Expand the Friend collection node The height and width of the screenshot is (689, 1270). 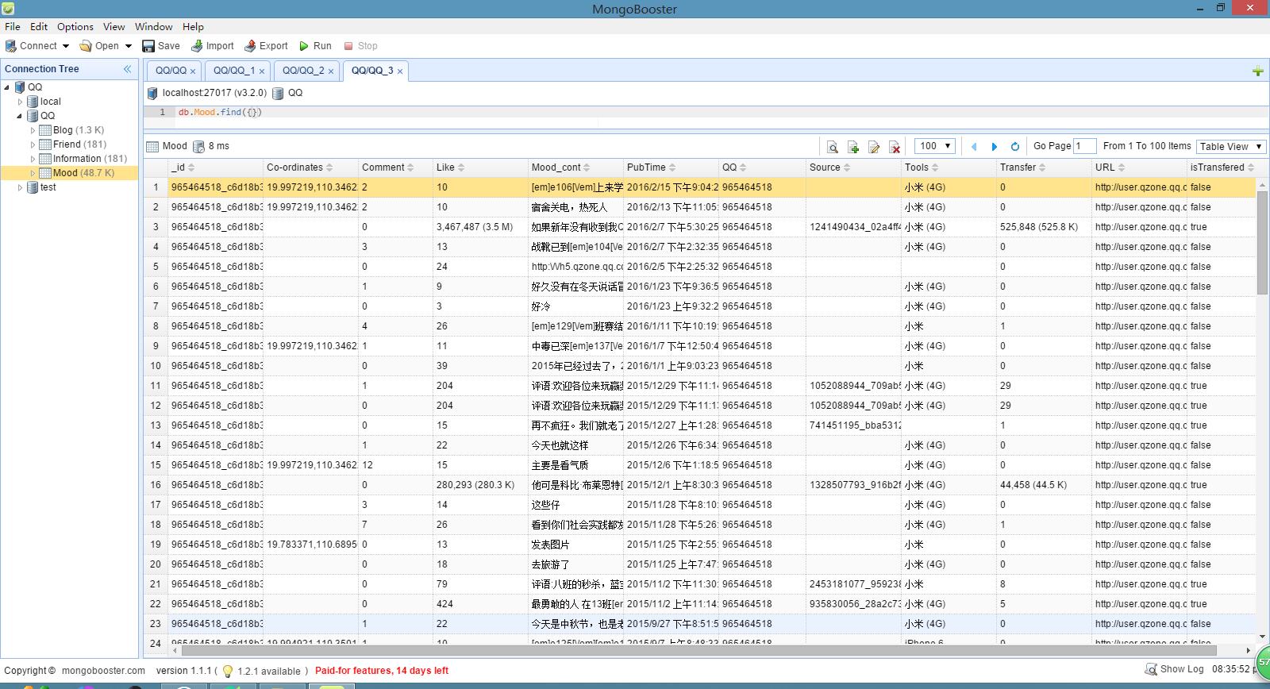coord(33,144)
